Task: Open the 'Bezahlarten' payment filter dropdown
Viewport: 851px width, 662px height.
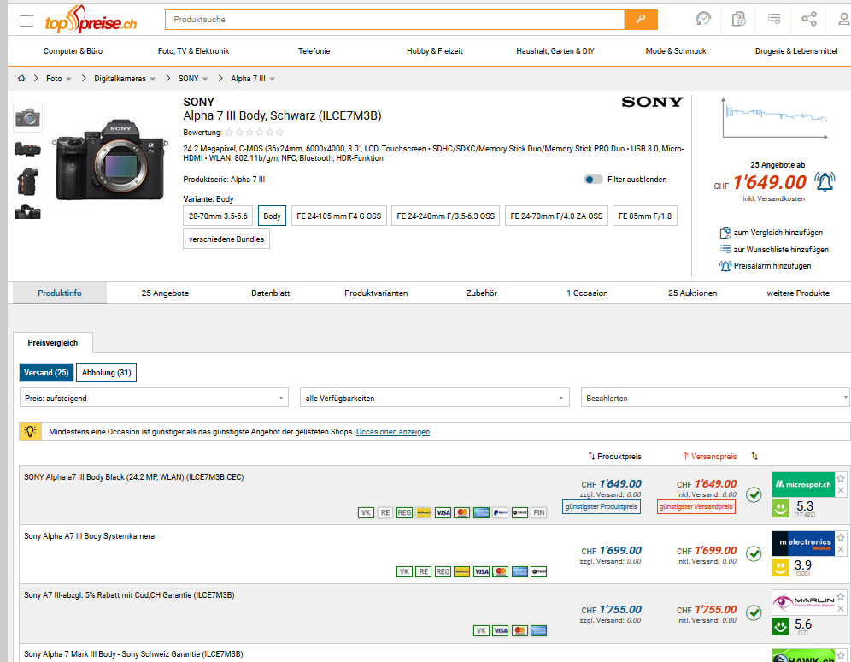Action: [714, 399]
